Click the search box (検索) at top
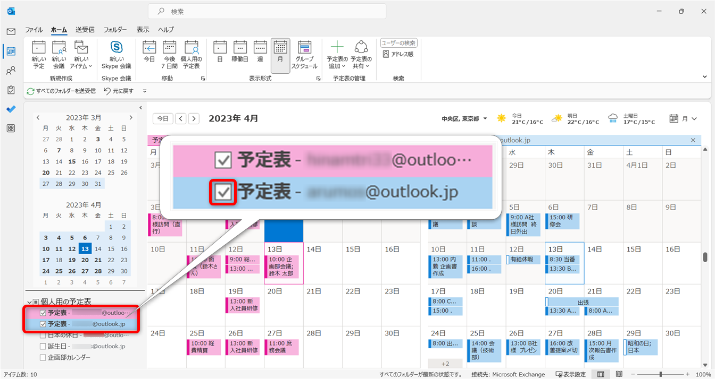 (x=267, y=11)
